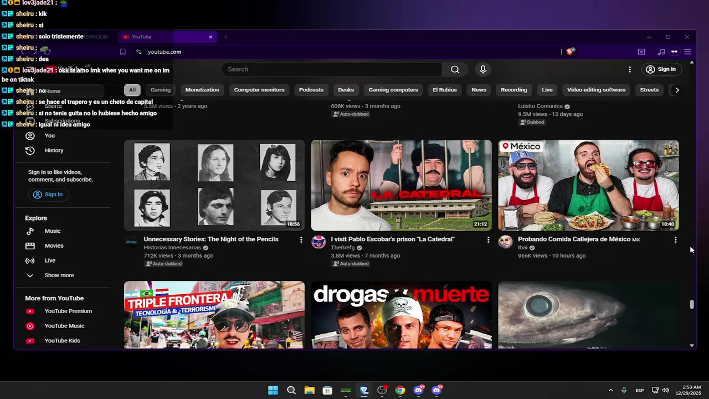The height and width of the screenshot is (399, 709).
Task: Select the Video editing software chip
Action: 596,90
